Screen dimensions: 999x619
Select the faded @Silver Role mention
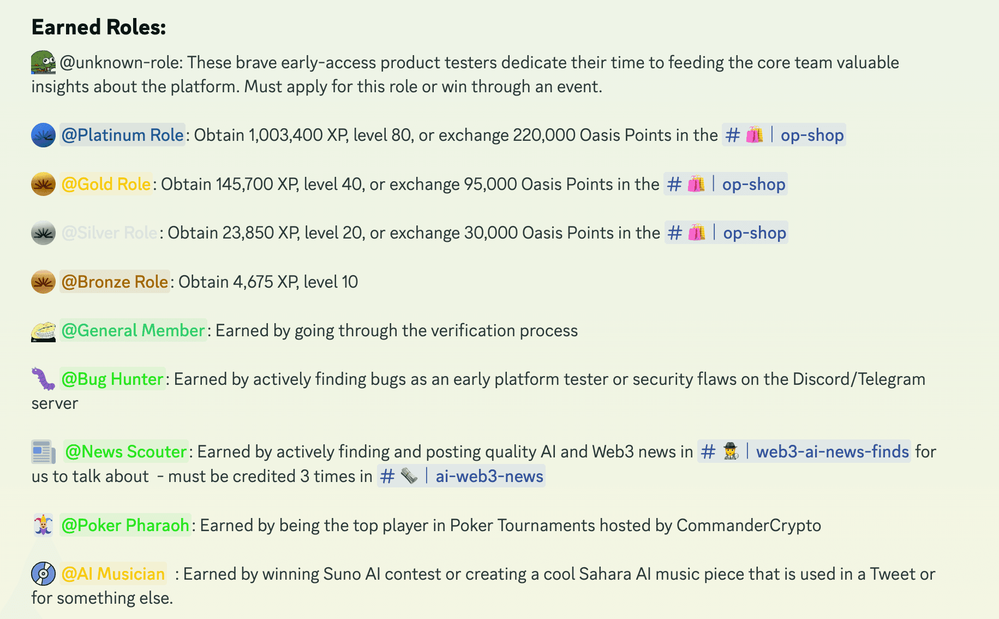(109, 233)
